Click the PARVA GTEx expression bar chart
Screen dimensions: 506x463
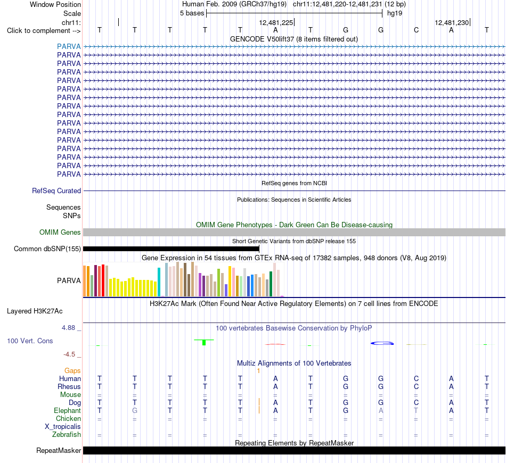tap(183, 279)
